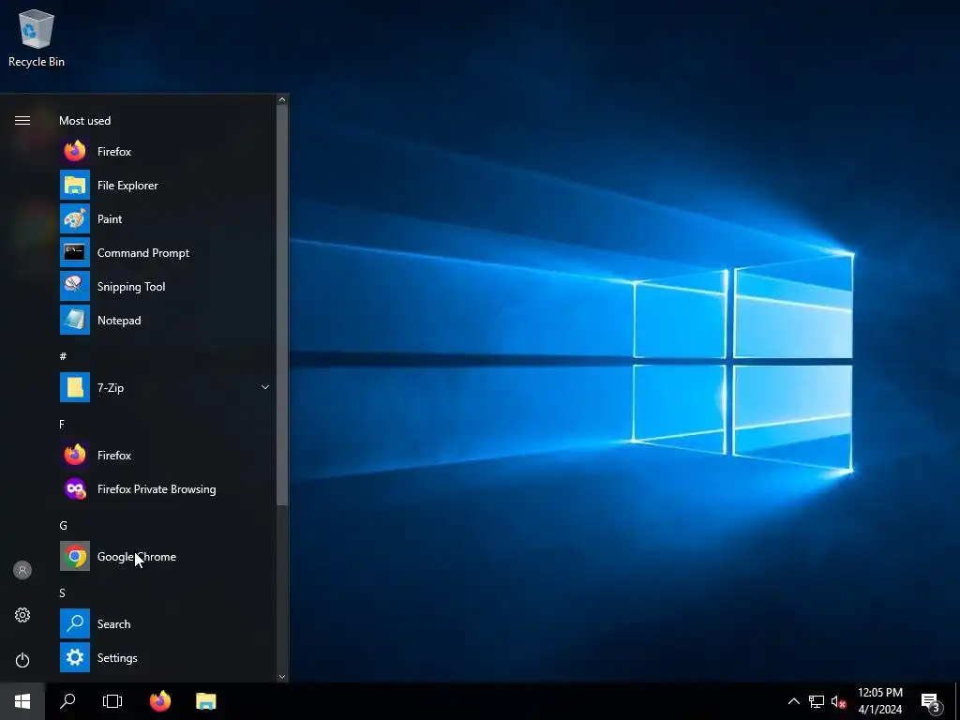Click the G letter header

(x=63, y=525)
